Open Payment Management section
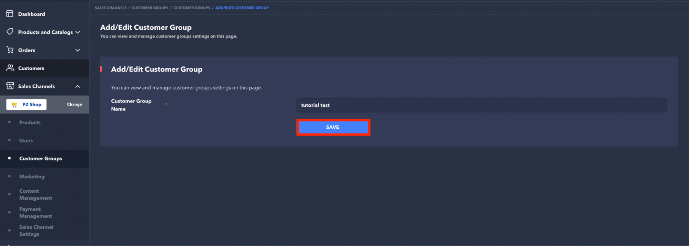 (36, 213)
